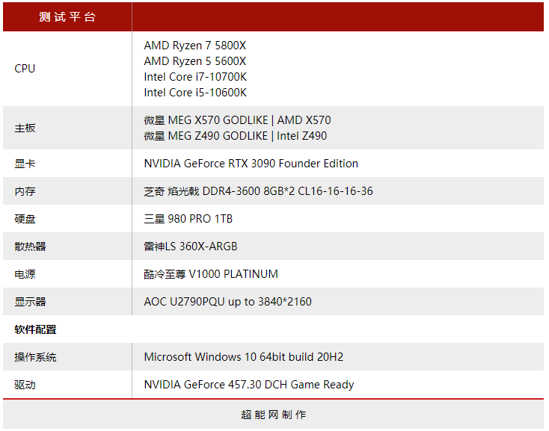Click the 软件配置 section heading
The height and width of the screenshot is (431, 549).
[x=35, y=329]
